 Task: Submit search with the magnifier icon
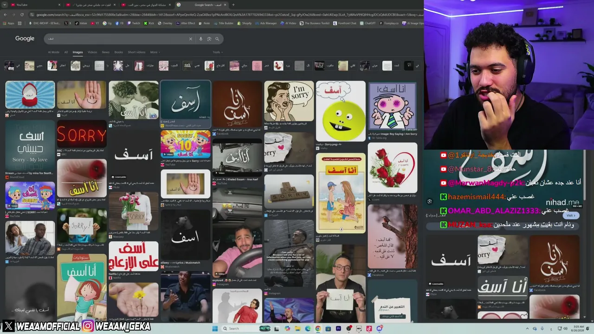pyautogui.click(x=217, y=39)
